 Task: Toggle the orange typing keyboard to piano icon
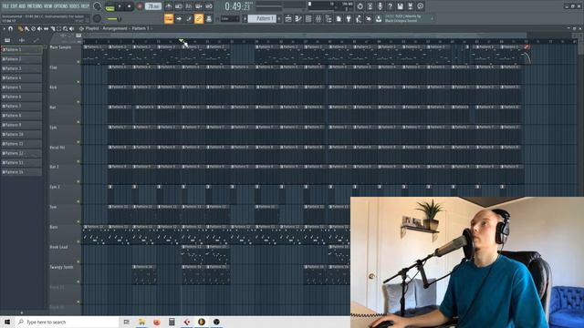(169, 18)
